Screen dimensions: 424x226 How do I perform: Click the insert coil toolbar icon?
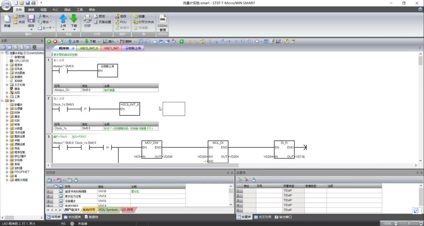click(243, 41)
